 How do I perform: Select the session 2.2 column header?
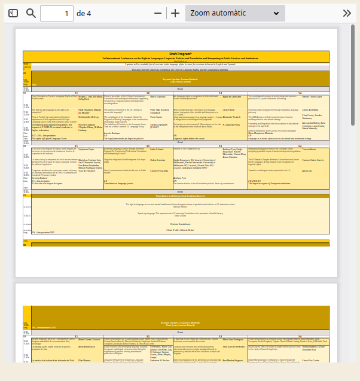[148, 146]
